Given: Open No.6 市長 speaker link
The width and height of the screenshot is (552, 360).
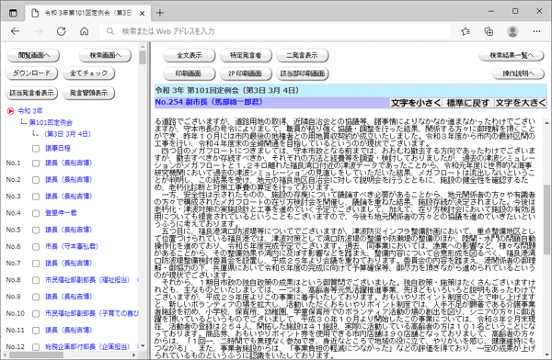Looking at the screenshot, I should point(72,246).
